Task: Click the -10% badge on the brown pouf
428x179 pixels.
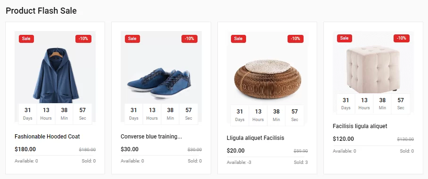Action: point(296,39)
